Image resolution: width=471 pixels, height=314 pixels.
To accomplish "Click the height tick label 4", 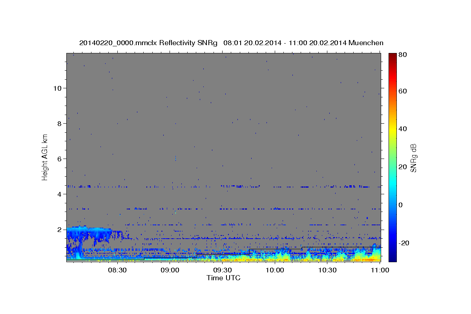I will coord(59,194).
